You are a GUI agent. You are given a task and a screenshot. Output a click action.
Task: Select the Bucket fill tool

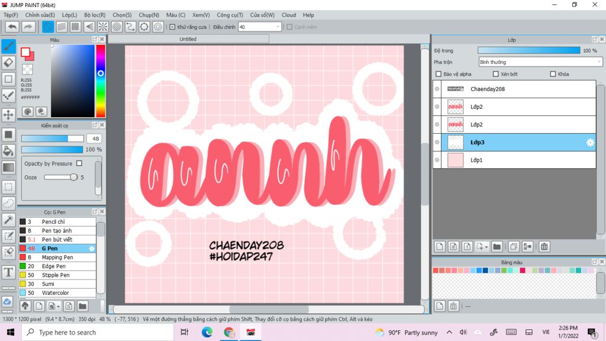9,151
